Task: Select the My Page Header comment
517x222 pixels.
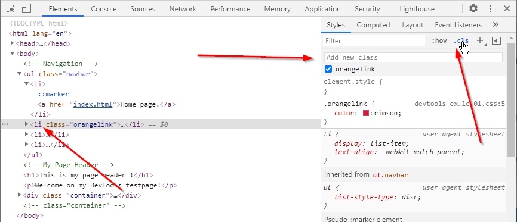Action: 69,165
